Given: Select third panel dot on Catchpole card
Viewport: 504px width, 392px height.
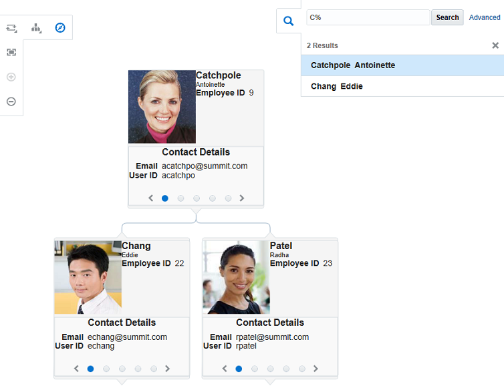Looking at the screenshot, I should (197, 198).
